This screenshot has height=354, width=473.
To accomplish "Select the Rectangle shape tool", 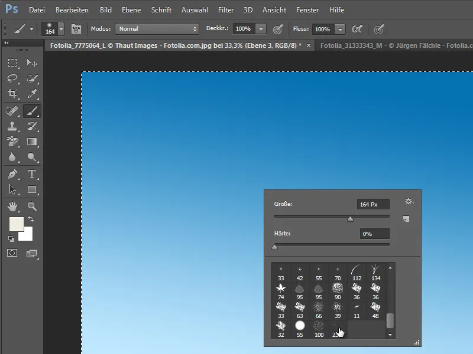I will click(x=32, y=189).
